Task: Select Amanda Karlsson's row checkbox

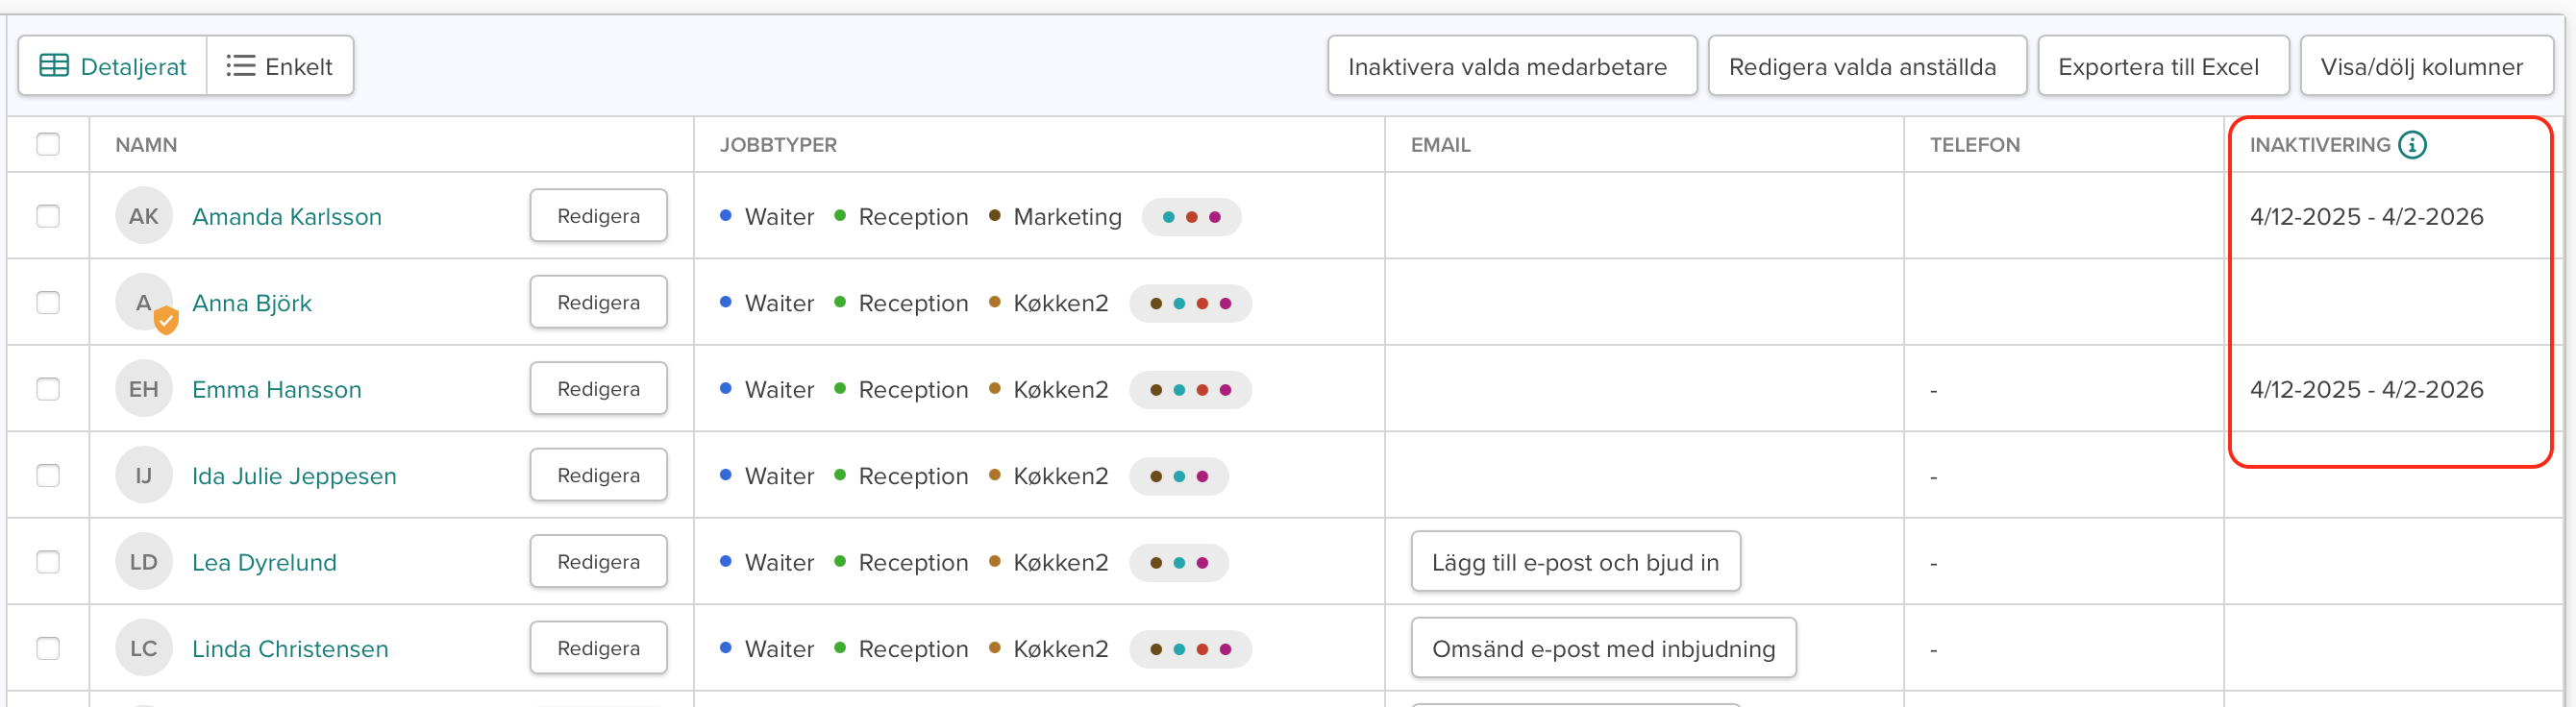Action: point(48,217)
